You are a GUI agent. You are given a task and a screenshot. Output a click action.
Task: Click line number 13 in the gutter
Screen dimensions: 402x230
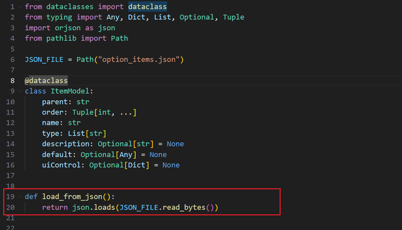pyautogui.click(x=10, y=133)
